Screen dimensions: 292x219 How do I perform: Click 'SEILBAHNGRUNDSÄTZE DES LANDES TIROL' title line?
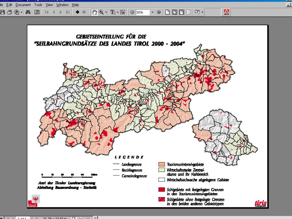point(109,44)
